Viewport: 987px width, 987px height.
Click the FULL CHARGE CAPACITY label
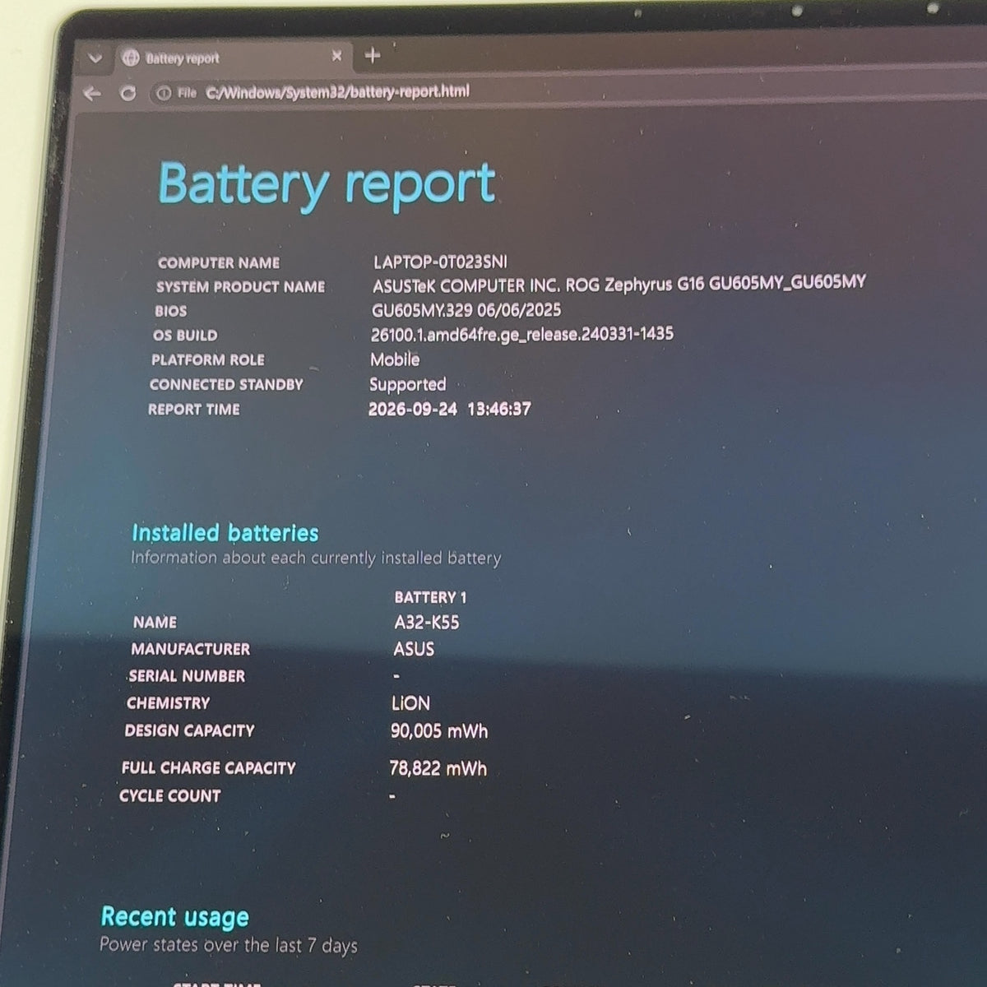pyautogui.click(x=208, y=768)
